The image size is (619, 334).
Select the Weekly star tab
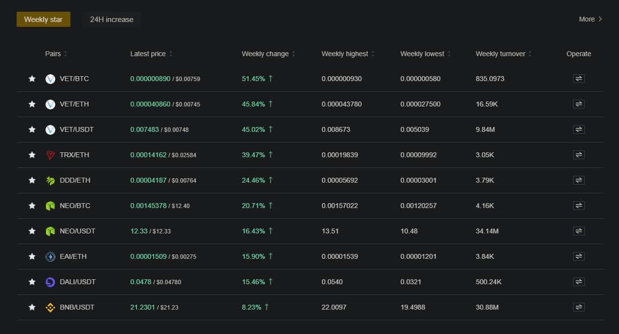click(43, 20)
